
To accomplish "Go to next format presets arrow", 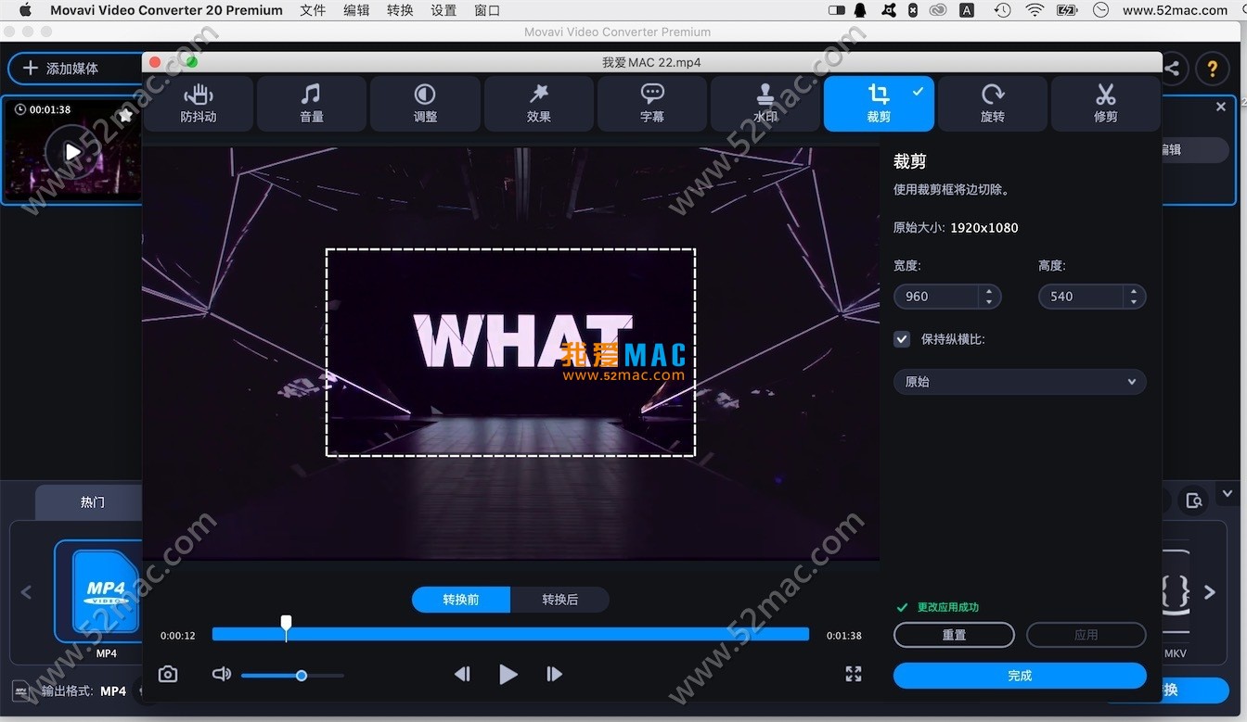I will click(x=1210, y=591).
